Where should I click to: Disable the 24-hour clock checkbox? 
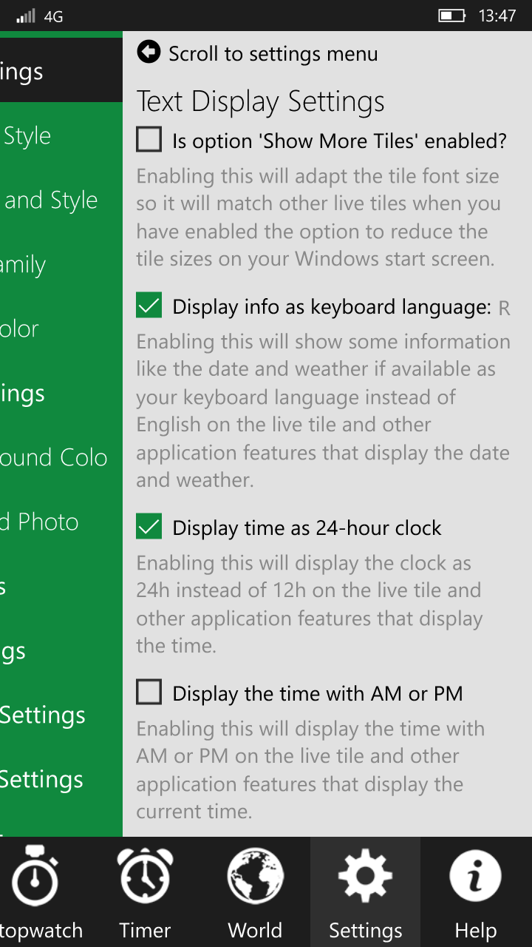149,526
